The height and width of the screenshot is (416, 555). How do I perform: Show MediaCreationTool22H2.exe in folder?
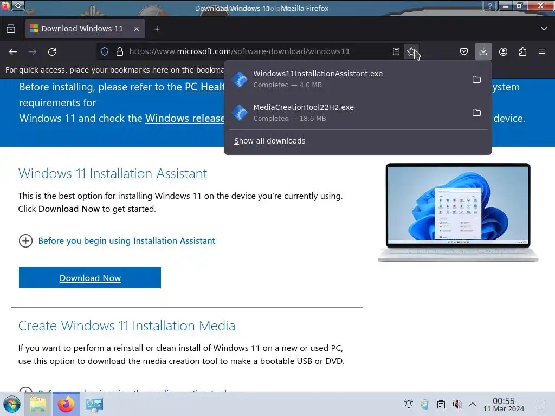(476, 113)
